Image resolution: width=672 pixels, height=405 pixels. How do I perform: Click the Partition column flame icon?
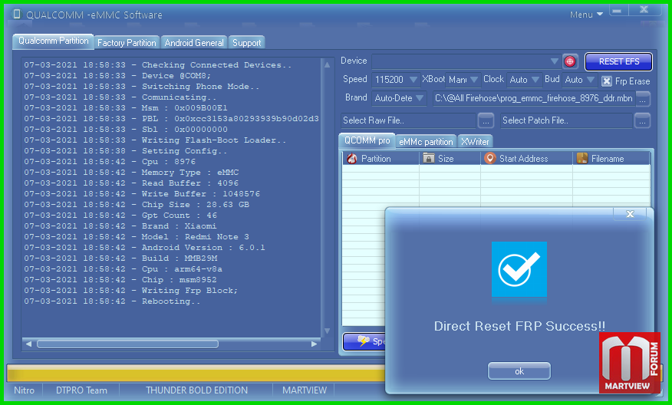click(x=352, y=159)
